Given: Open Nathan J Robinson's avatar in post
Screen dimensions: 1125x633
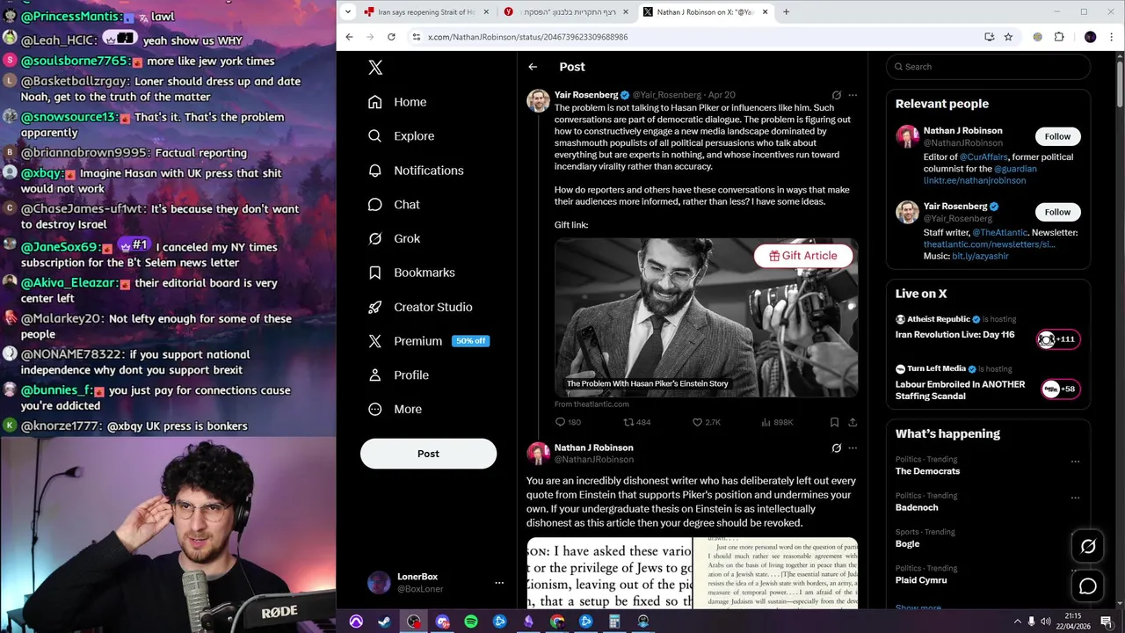Looking at the screenshot, I should coord(538,454).
